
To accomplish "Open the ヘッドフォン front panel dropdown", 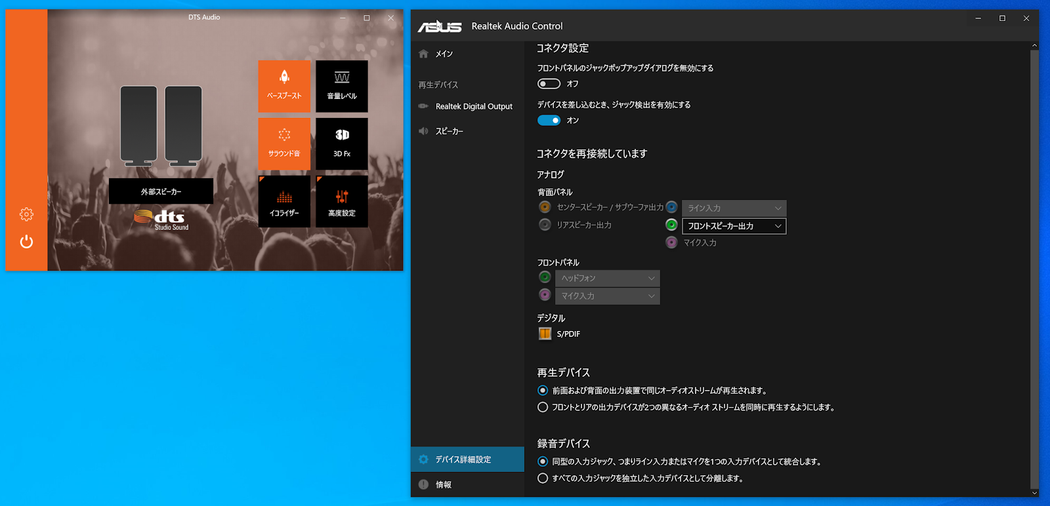I will (607, 279).
